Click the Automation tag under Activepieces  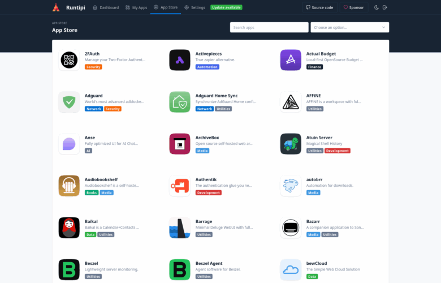tap(207, 67)
